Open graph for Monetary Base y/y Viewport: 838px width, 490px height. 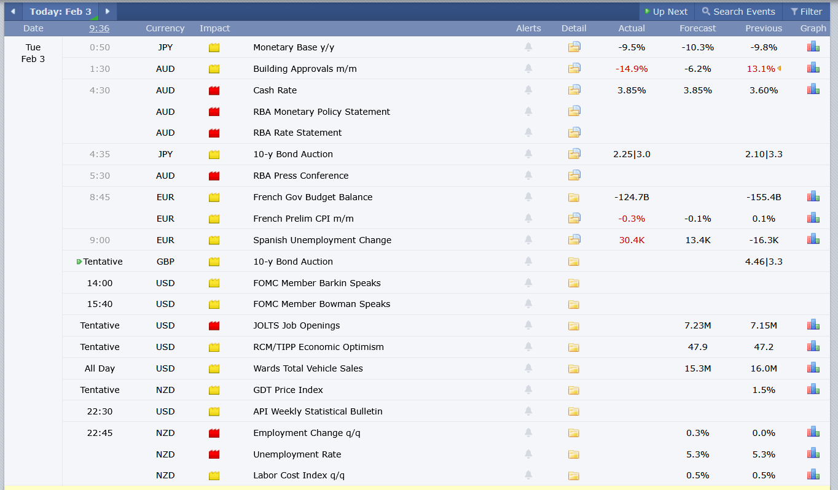[813, 47]
